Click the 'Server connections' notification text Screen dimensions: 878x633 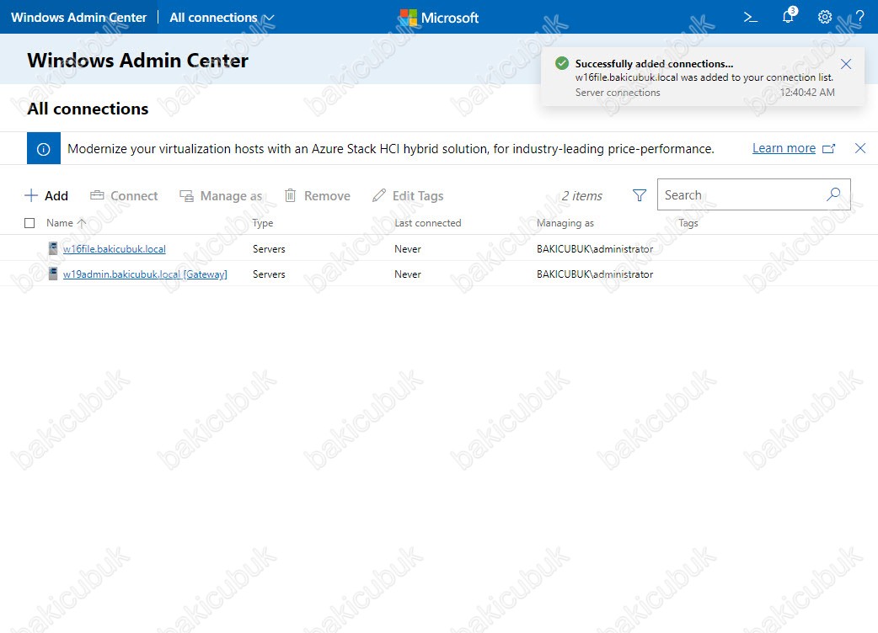tap(618, 93)
